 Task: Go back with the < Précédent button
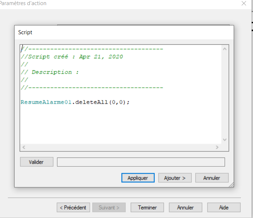(73, 207)
